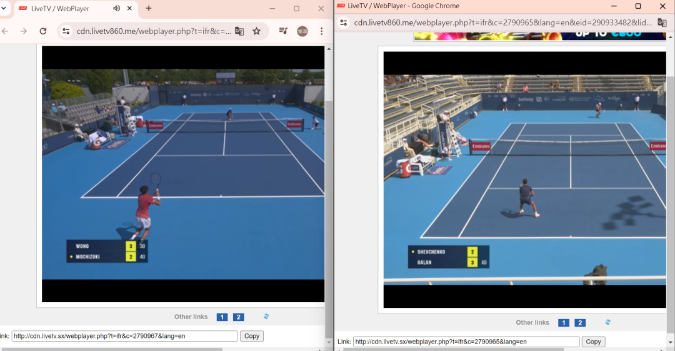Switch to link 2 under the left video
Screen dimensions: 675x351
pos(238,317)
